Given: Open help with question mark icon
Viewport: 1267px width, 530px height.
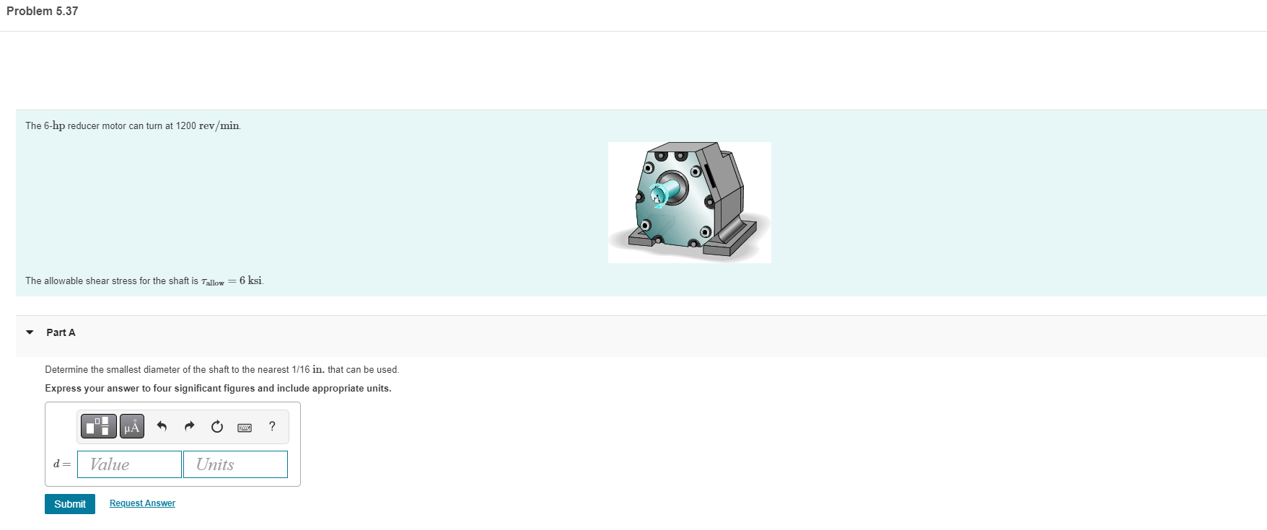Looking at the screenshot, I should 272,426.
